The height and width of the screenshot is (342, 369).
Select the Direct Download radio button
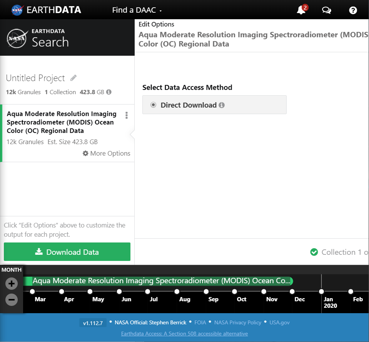tap(153, 105)
